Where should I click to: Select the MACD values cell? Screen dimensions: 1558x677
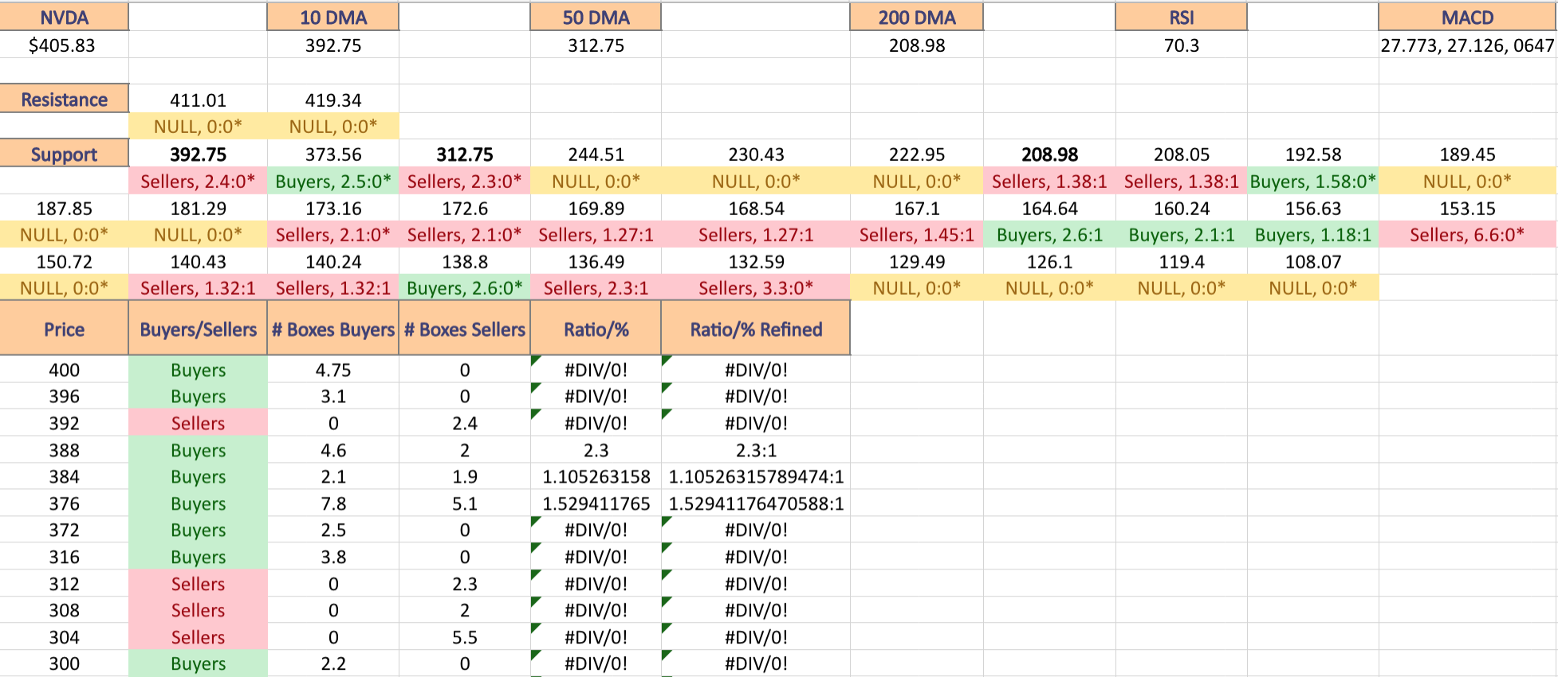pos(1467,45)
